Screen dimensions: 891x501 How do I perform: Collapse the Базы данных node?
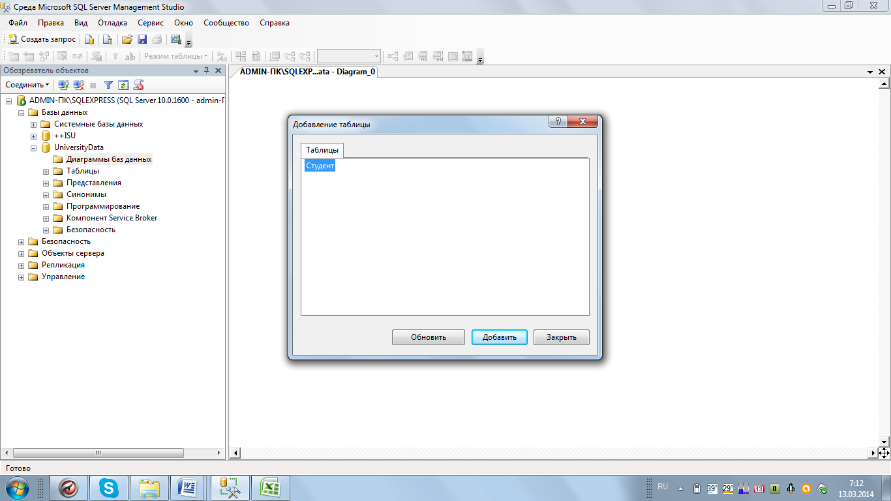(22, 112)
